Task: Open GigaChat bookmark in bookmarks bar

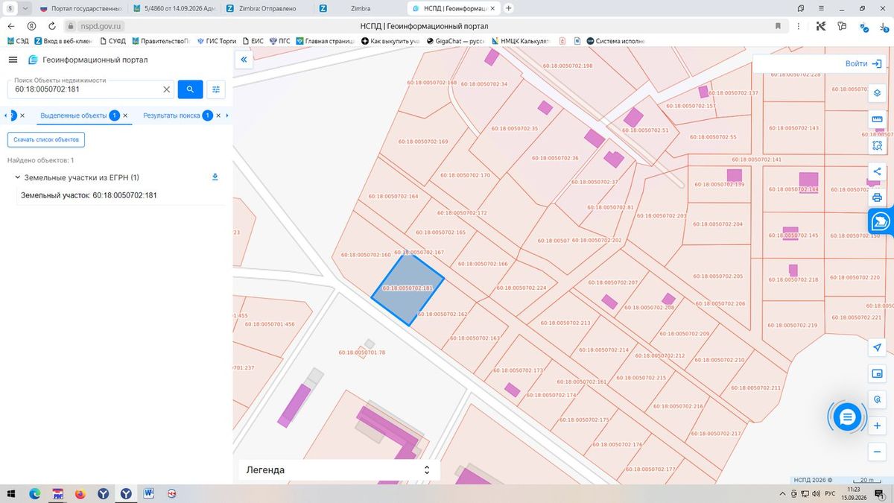Action: (454, 41)
